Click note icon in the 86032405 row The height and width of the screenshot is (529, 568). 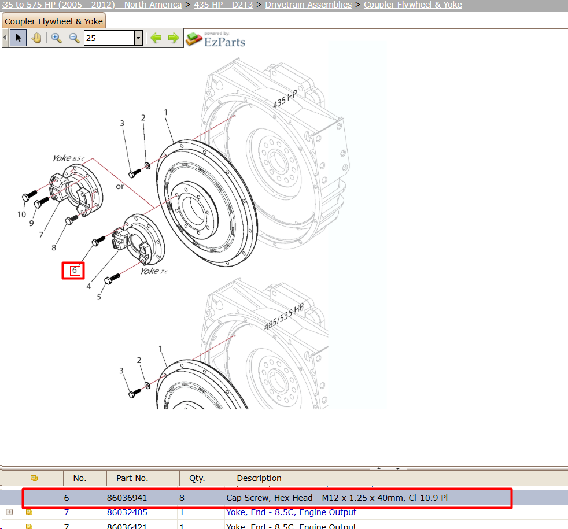(x=29, y=512)
